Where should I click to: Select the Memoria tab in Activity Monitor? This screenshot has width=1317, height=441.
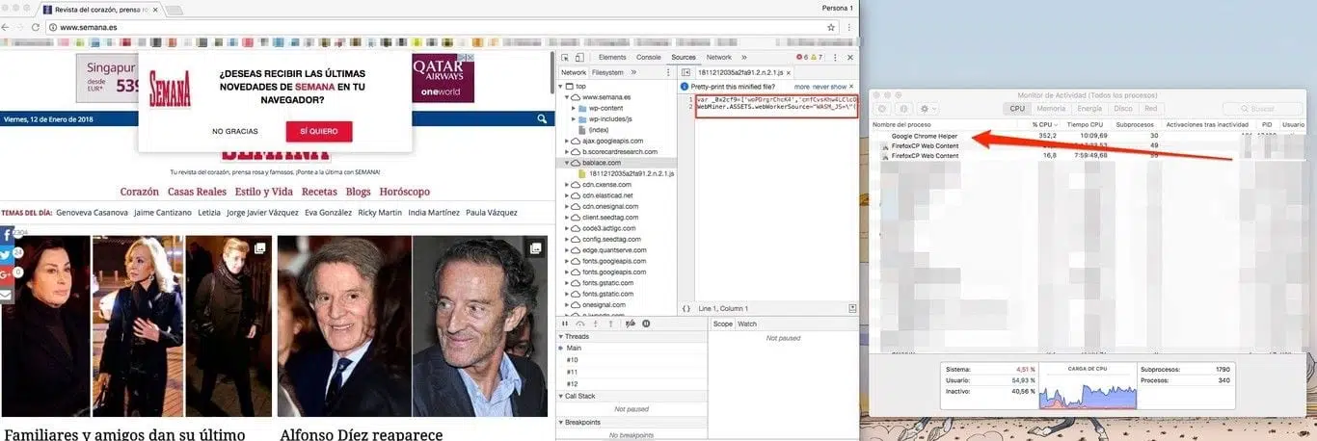pos(1051,109)
